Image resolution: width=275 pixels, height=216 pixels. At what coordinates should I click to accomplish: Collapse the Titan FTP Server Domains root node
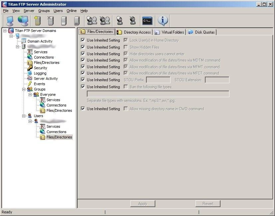click(x=5, y=31)
